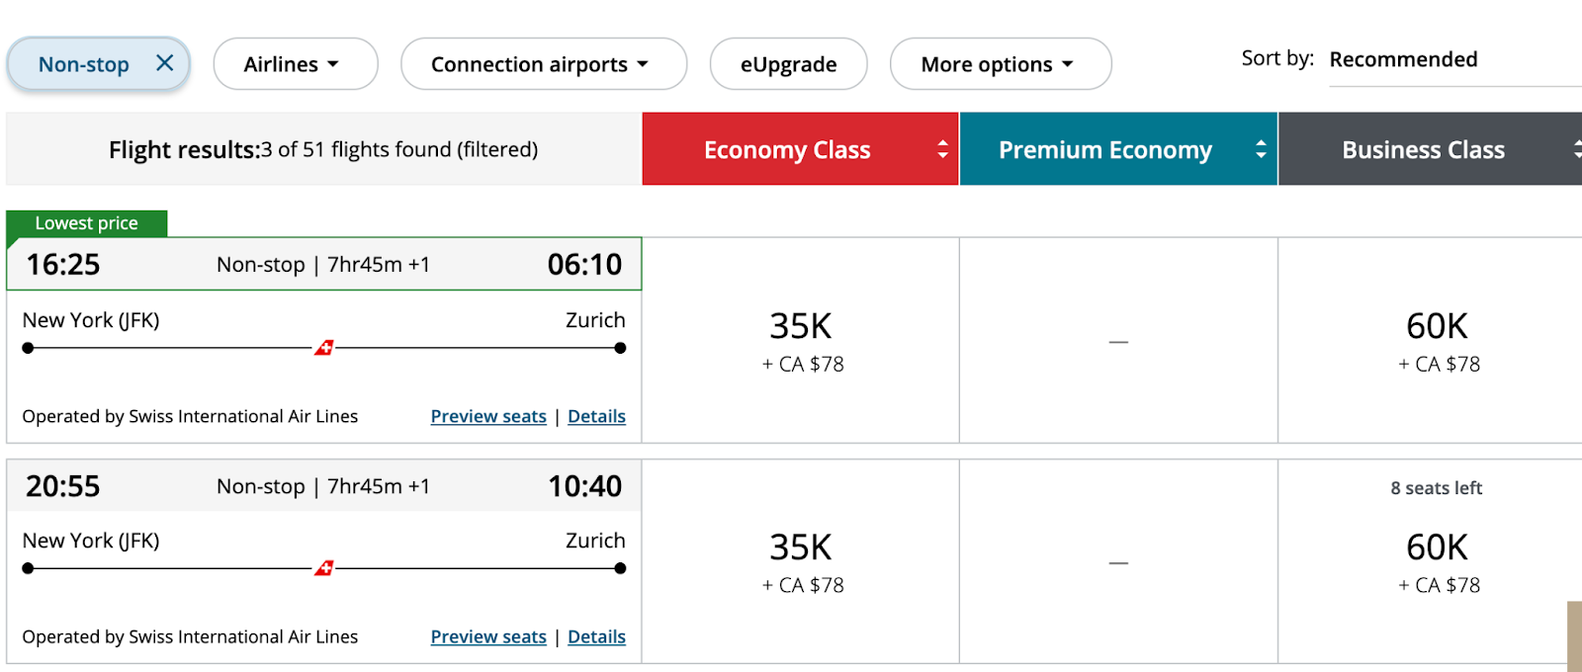Image resolution: width=1582 pixels, height=672 pixels.
Task: Click Swiss airline logo on 16:25 flight
Action: coord(324,348)
